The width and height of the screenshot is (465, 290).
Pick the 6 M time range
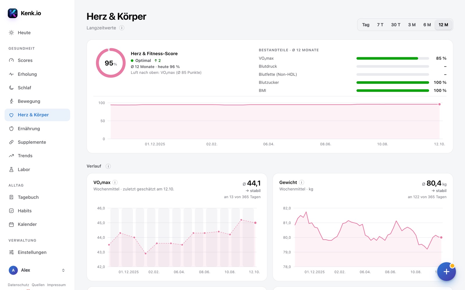pos(427,25)
